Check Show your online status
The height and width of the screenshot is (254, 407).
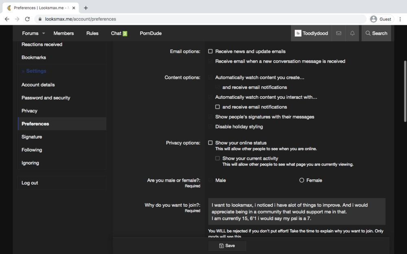210,143
